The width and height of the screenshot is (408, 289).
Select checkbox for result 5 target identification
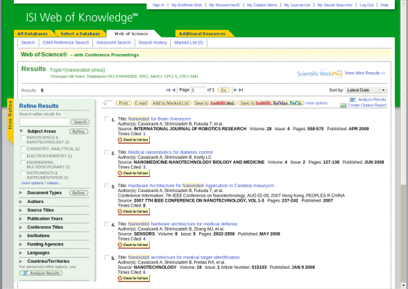107,257
